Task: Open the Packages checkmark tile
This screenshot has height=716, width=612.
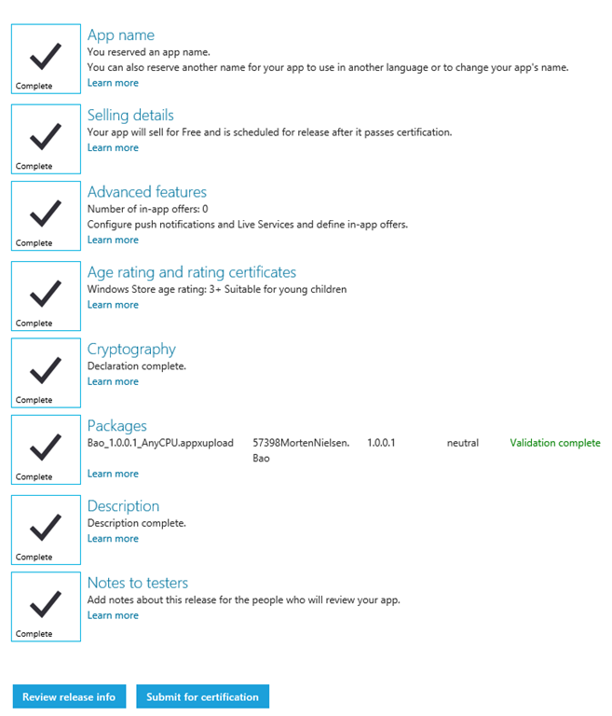Action: point(46,449)
